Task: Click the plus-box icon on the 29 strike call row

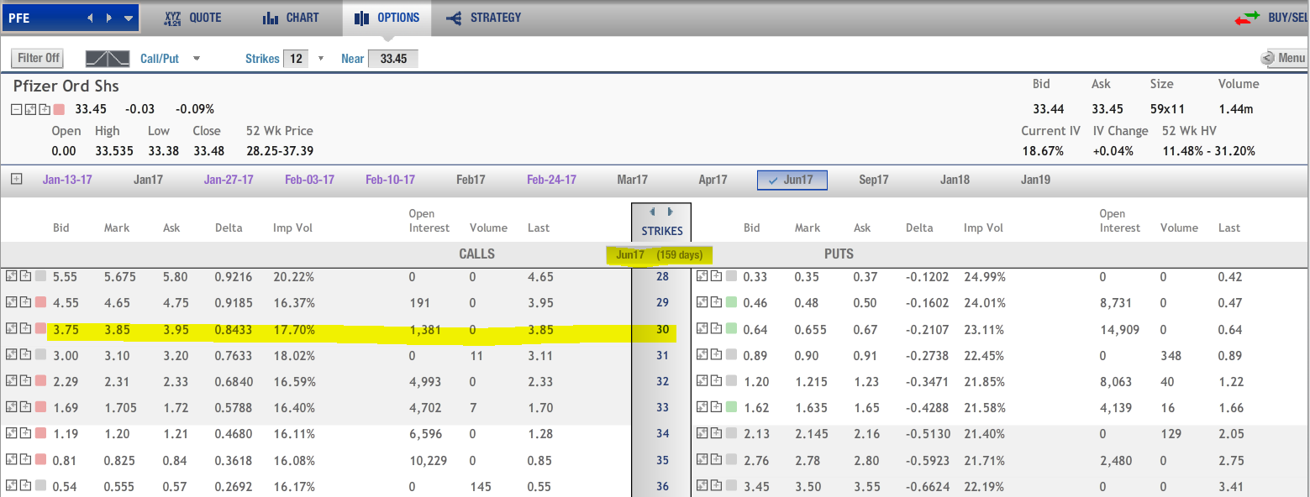Action: [x=24, y=302]
